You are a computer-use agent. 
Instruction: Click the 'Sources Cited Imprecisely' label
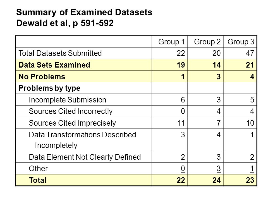(x=73, y=123)
